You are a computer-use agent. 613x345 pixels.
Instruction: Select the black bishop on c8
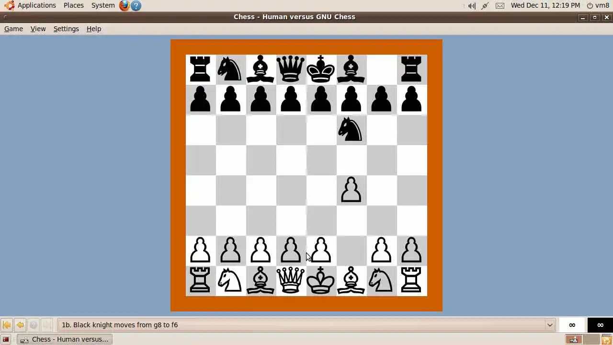pyautogui.click(x=261, y=69)
